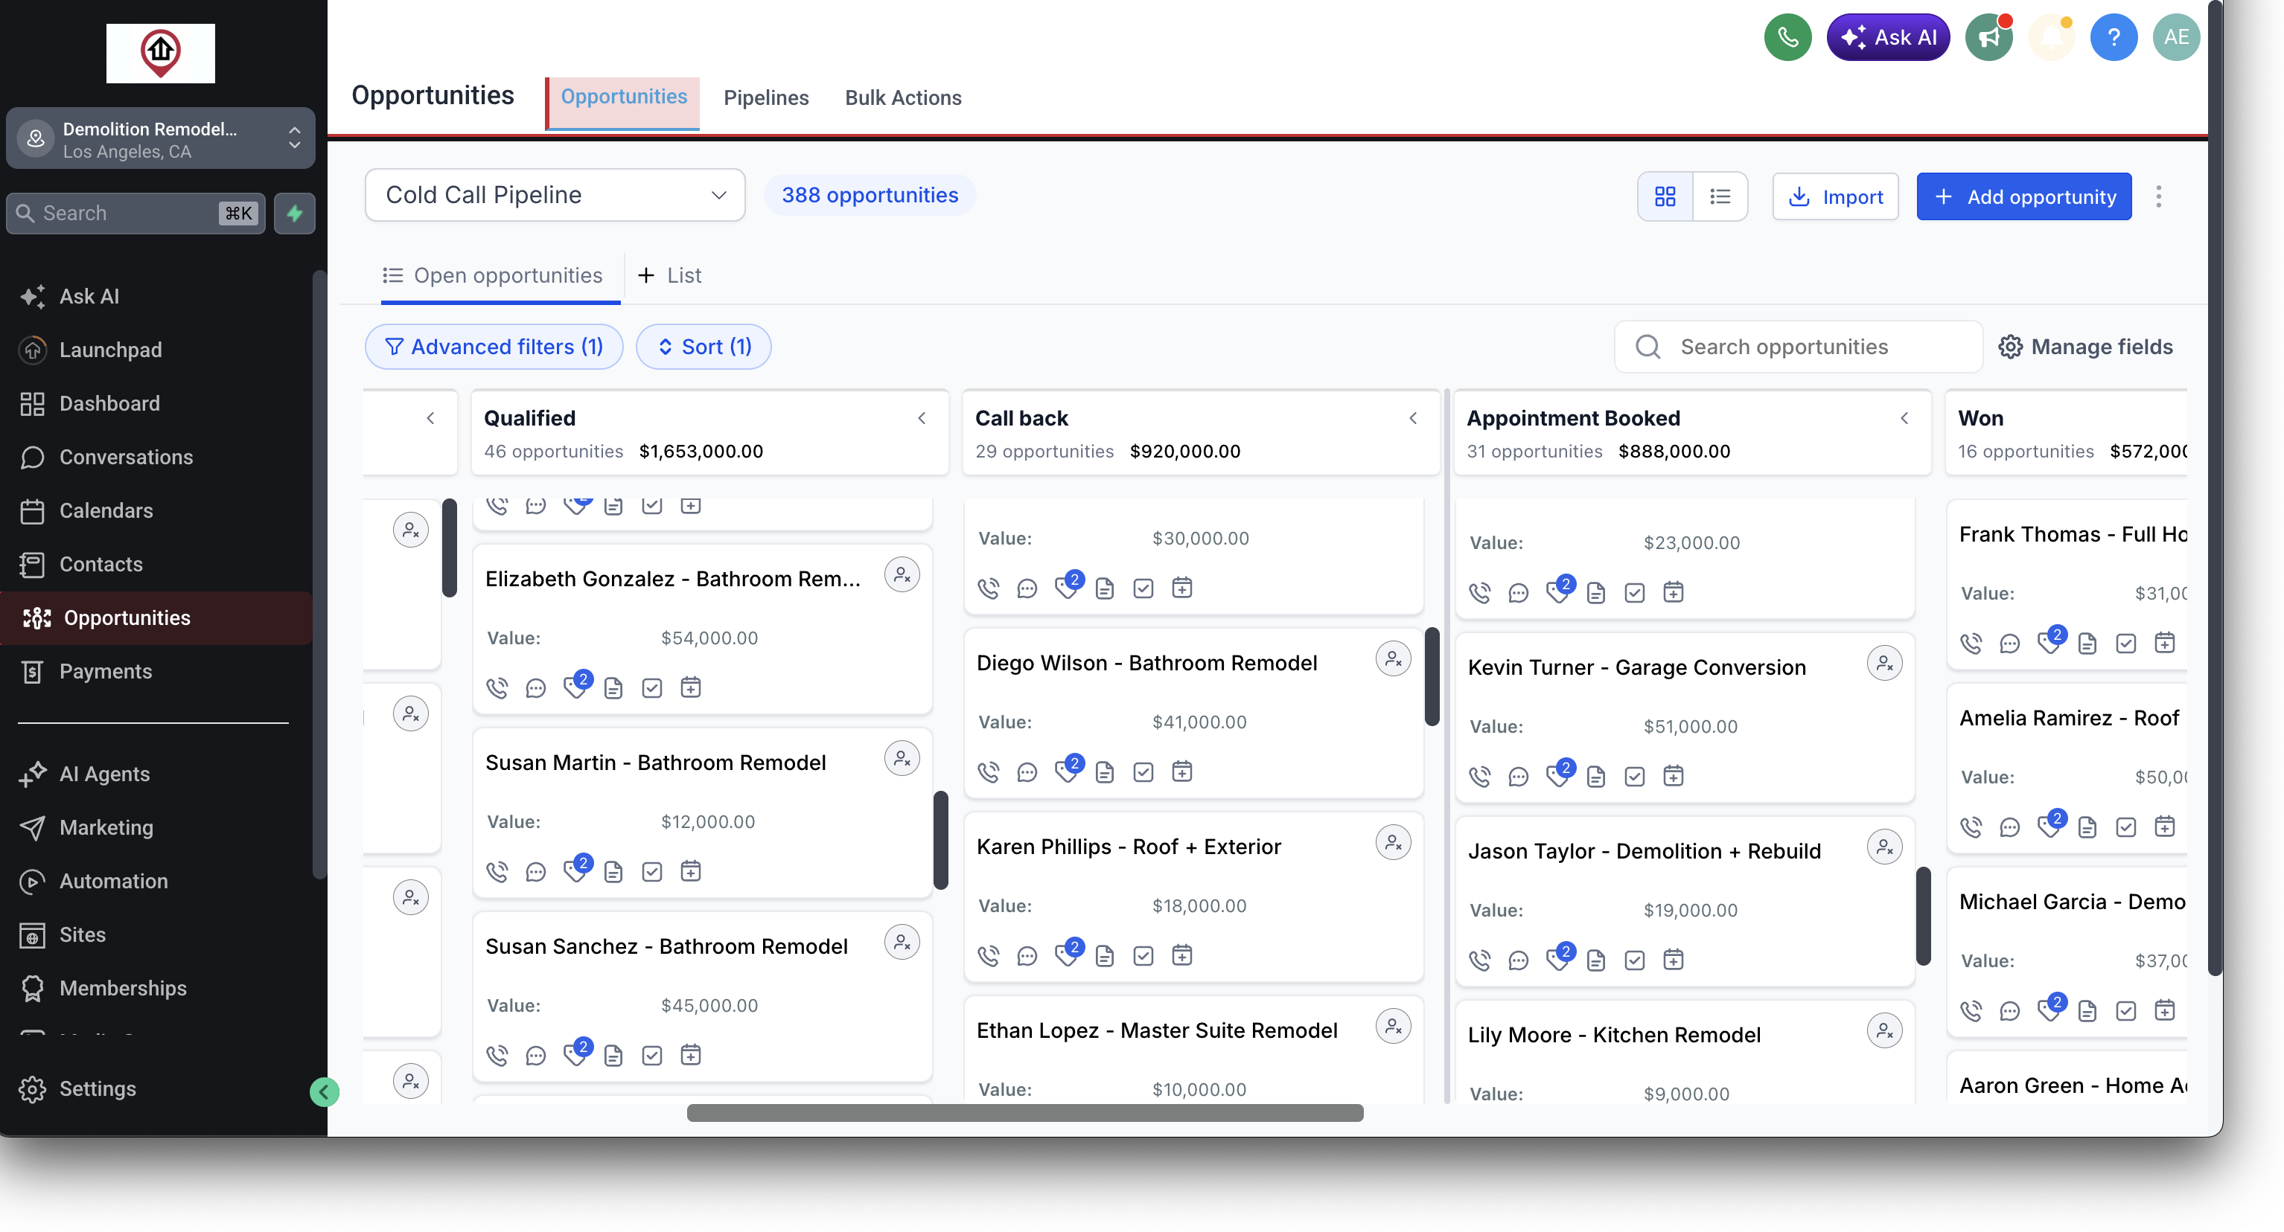This screenshot has height=1232, width=2284.
Task: Add a new List view
Action: pos(669,276)
